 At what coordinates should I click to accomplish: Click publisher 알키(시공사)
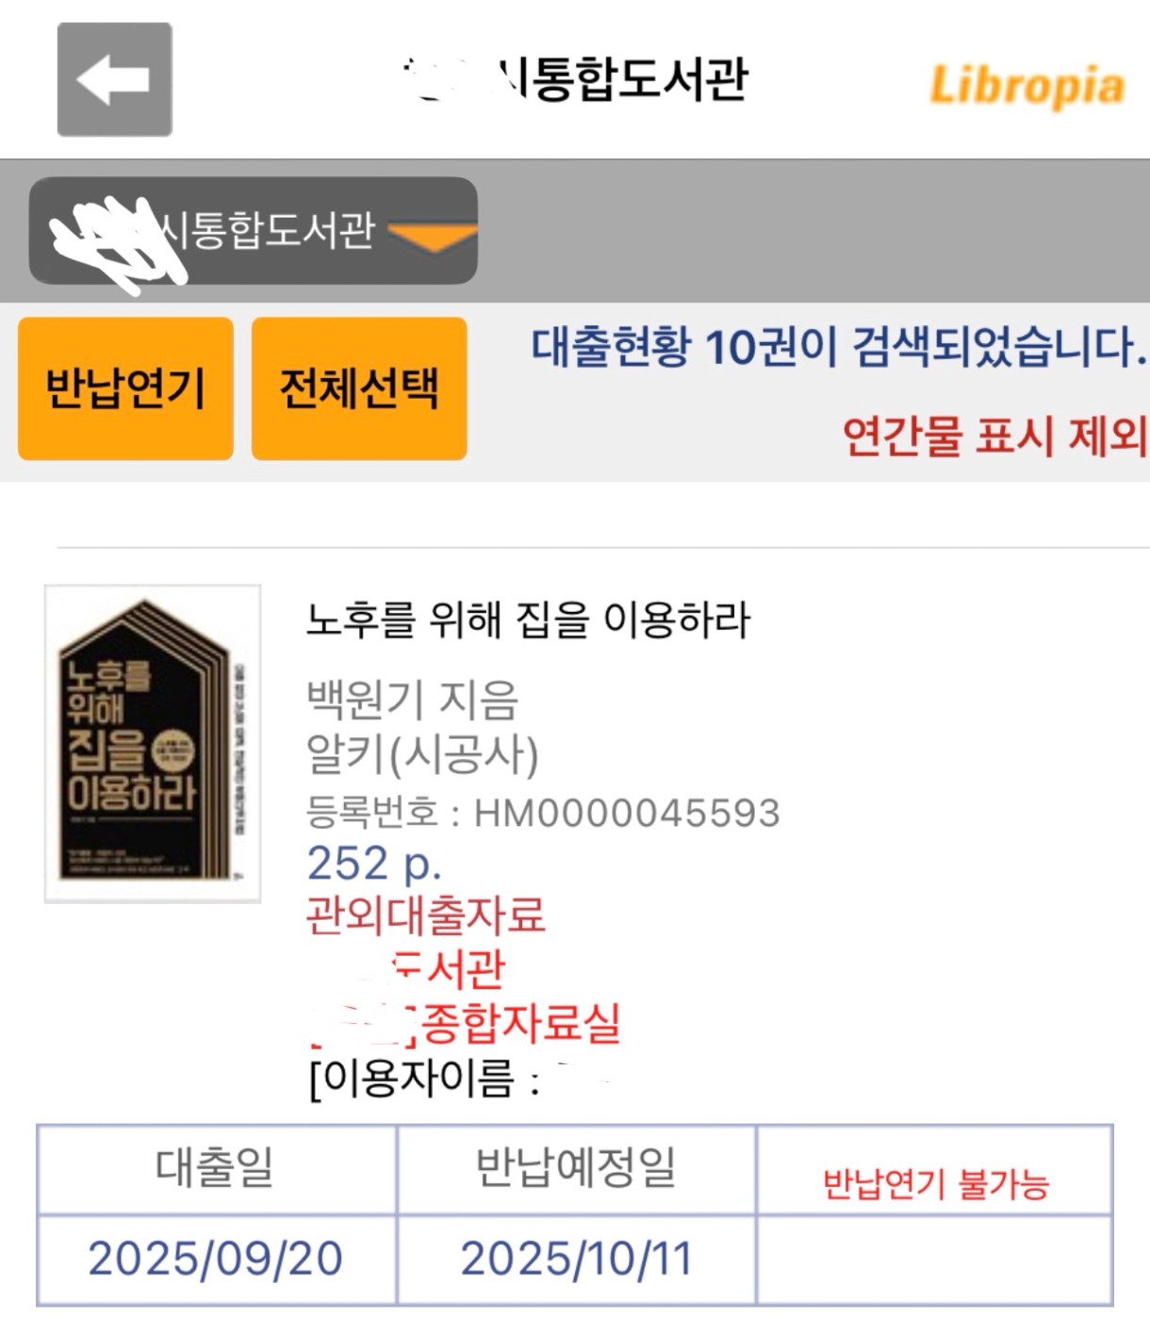click(x=423, y=754)
